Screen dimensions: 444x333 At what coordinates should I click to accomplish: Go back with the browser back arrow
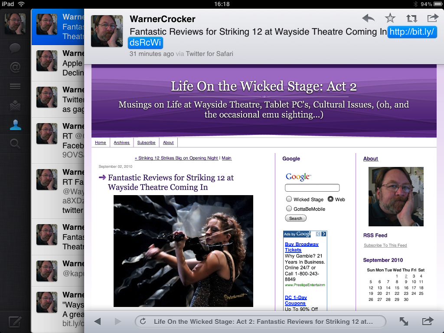[x=98, y=321]
